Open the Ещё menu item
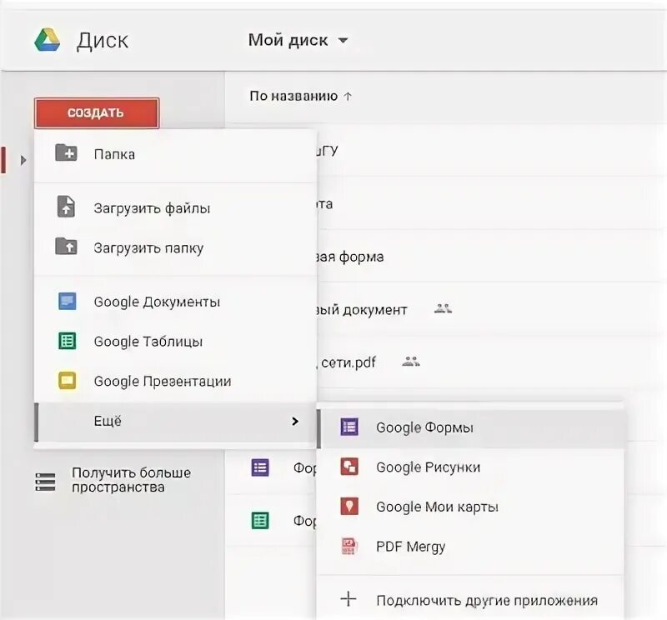Screen dimensions: 667x620 point(175,421)
